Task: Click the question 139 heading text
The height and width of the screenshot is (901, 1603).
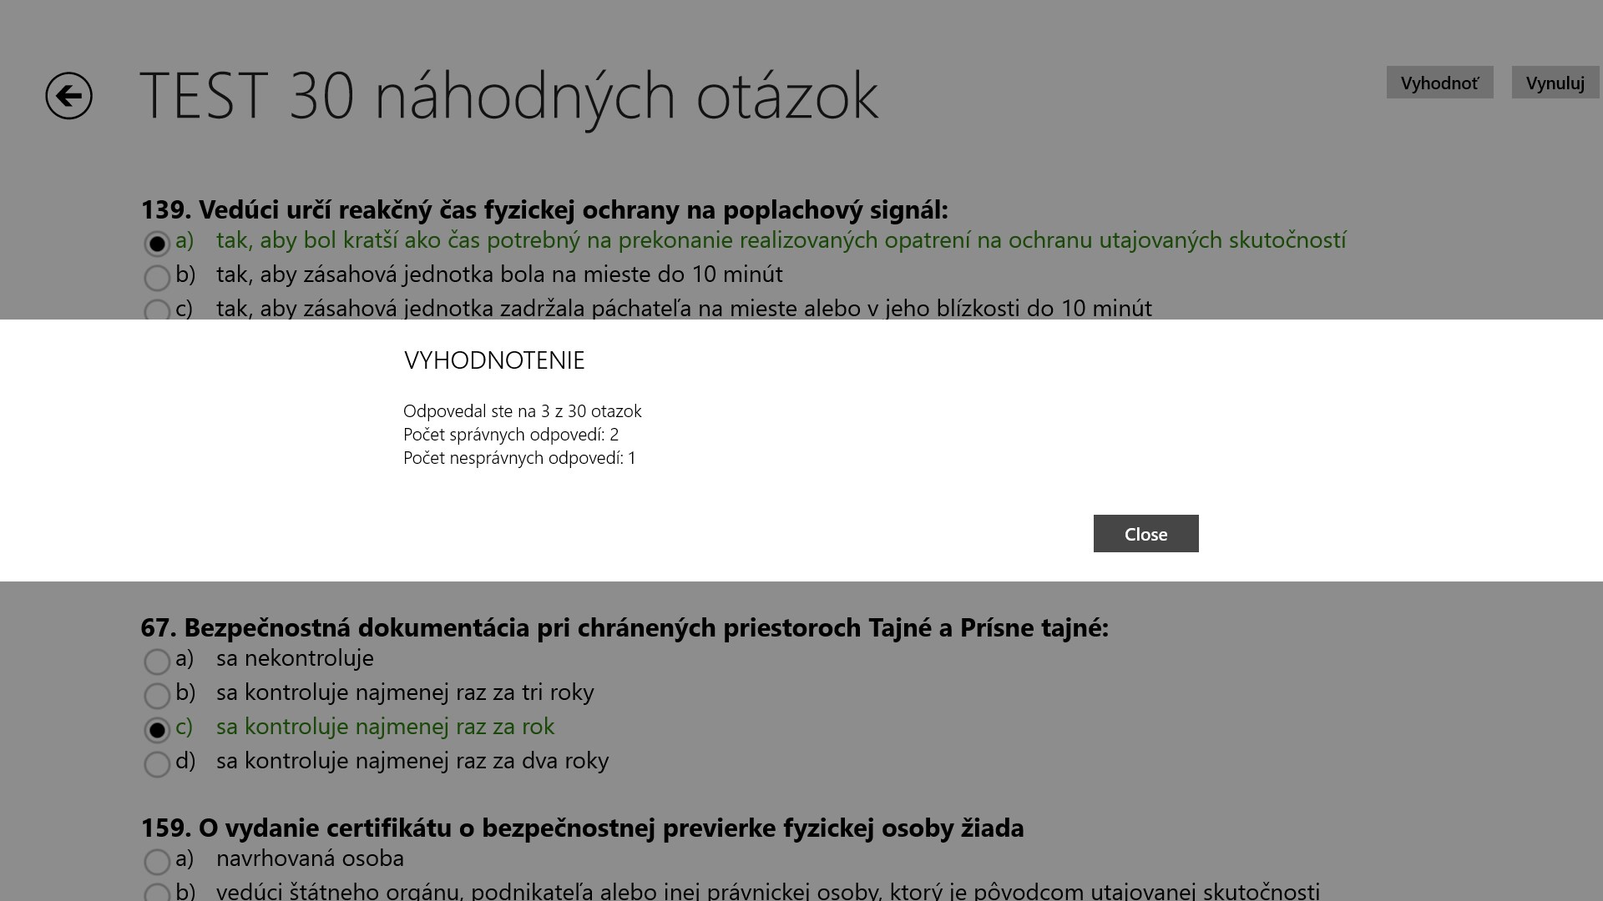Action: coord(544,209)
